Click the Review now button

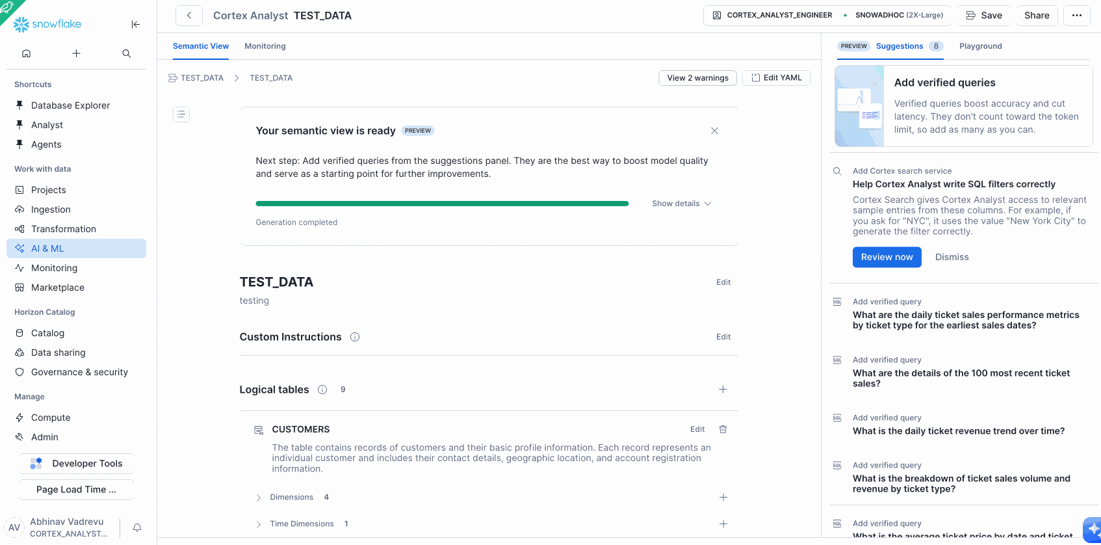(x=887, y=257)
